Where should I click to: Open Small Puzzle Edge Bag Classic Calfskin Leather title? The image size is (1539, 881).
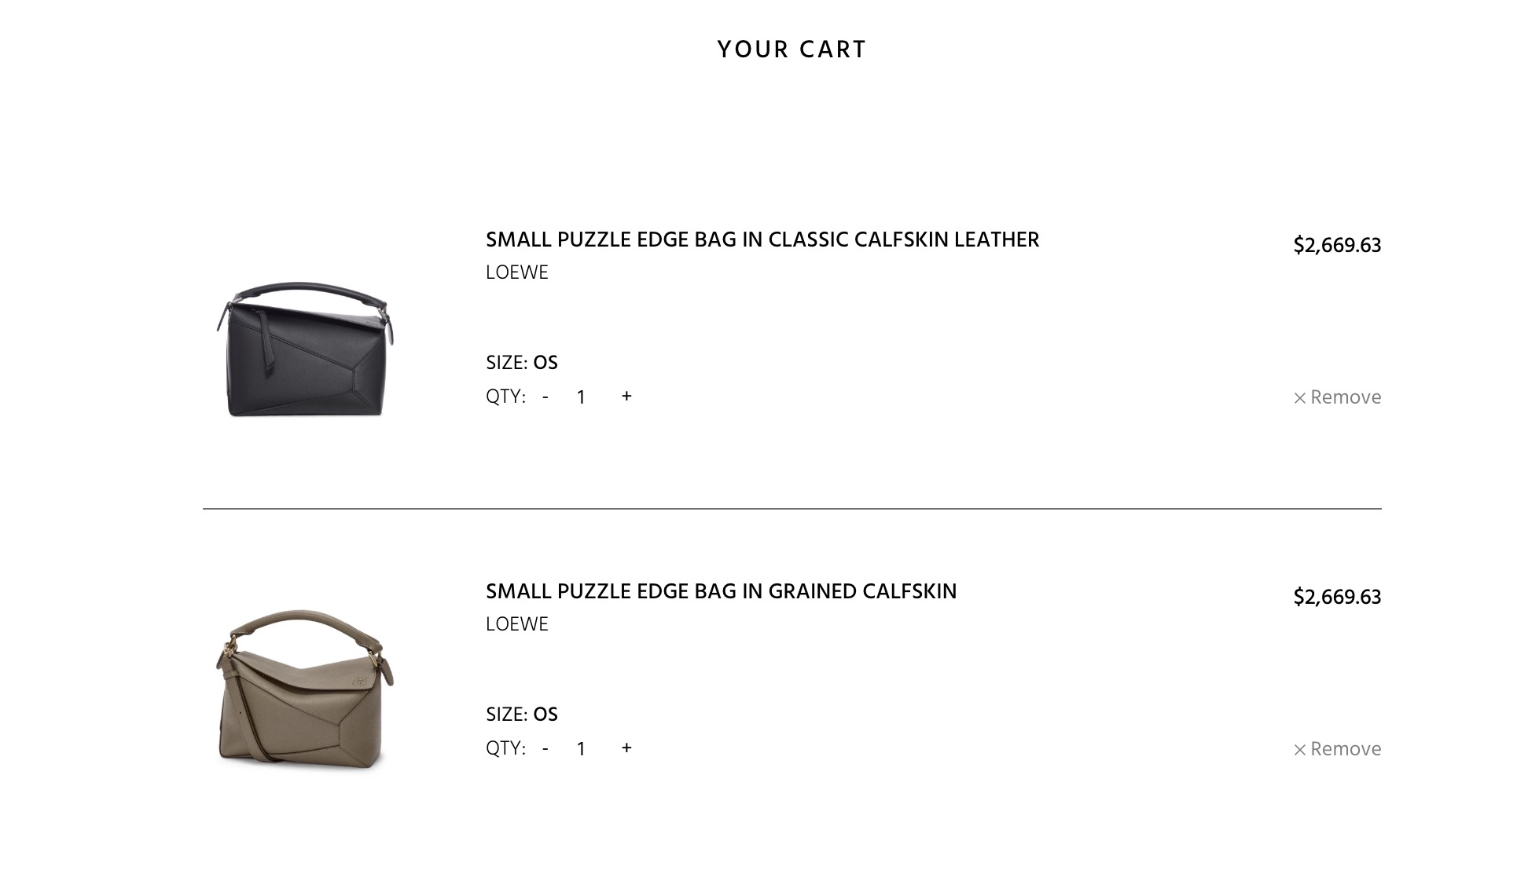click(x=762, y=239)
